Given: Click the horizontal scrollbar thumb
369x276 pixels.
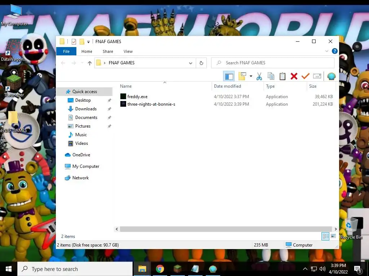Looking at the screenshot, I should click(226, 229).
